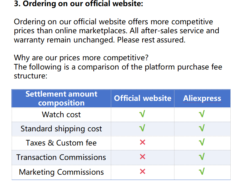Screen dimensions: 242x191
Task: Click the Settlement amount composition header cell
Action: [61, 98]
